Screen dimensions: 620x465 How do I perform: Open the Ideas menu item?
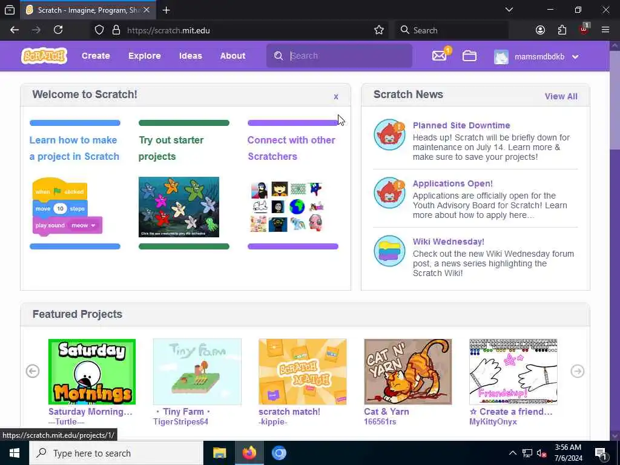(x=191, y=56)
